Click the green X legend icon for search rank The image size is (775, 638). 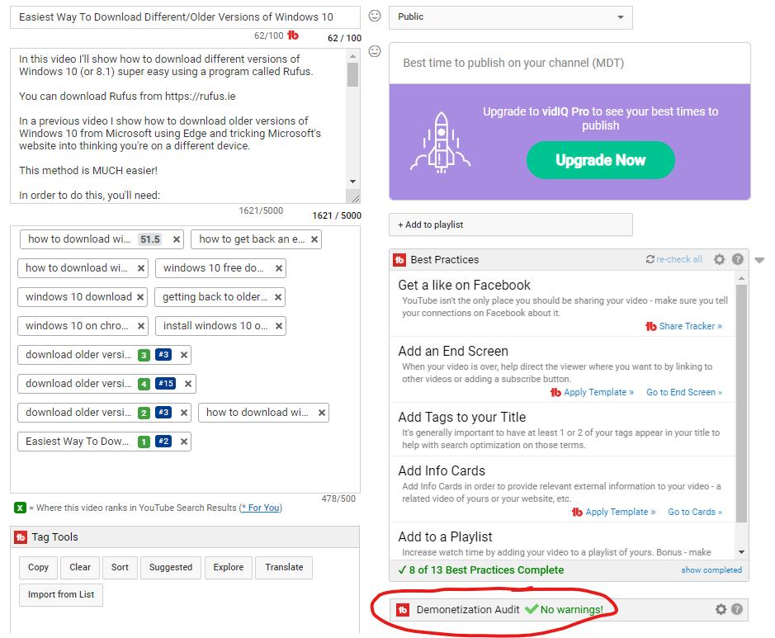click(x=20, y=508)
